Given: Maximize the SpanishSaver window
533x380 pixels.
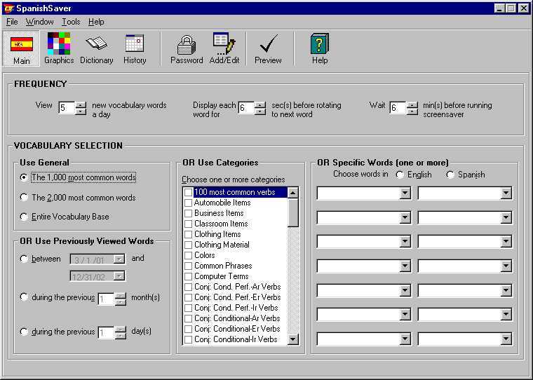Looking at the screenshot, I should coord(511,8).
